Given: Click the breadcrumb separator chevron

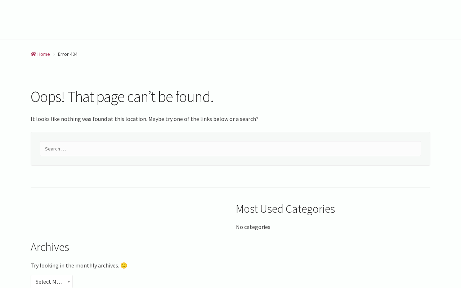Looking at the screenshot, I should [x=54, y=54].
